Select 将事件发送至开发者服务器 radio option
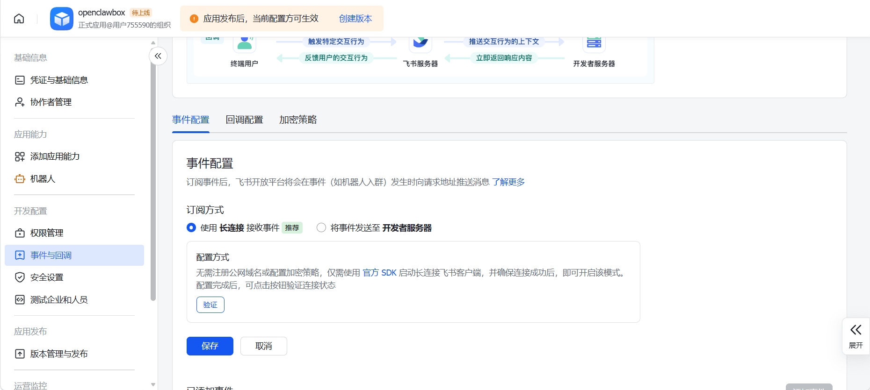 (321, 228)
